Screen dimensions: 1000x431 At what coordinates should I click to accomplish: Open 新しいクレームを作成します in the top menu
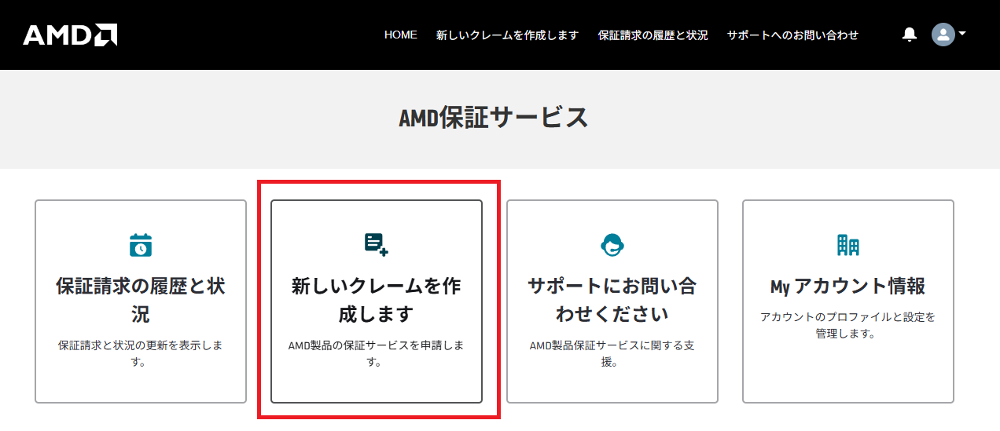507,35
